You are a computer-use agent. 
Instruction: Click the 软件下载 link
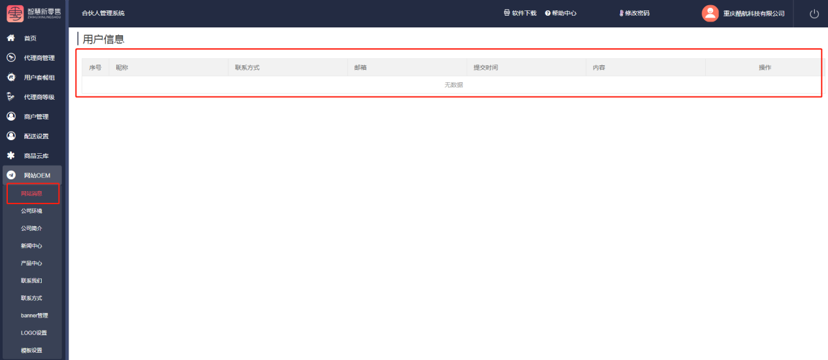pos(524,13)
